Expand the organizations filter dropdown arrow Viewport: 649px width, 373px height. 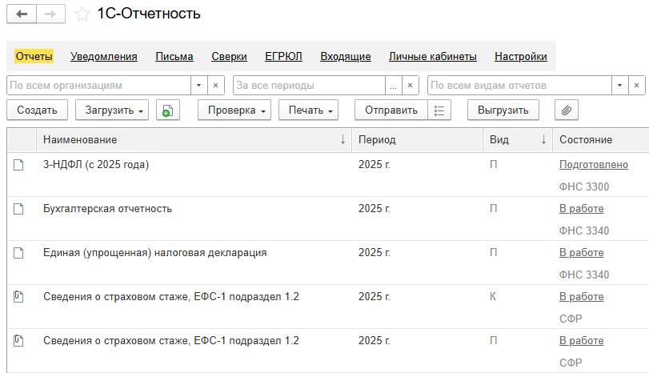click(198, 86)
